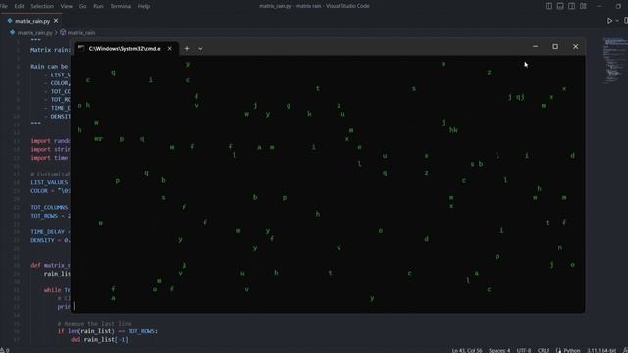Open the Edit menu in VS Code

19,6
